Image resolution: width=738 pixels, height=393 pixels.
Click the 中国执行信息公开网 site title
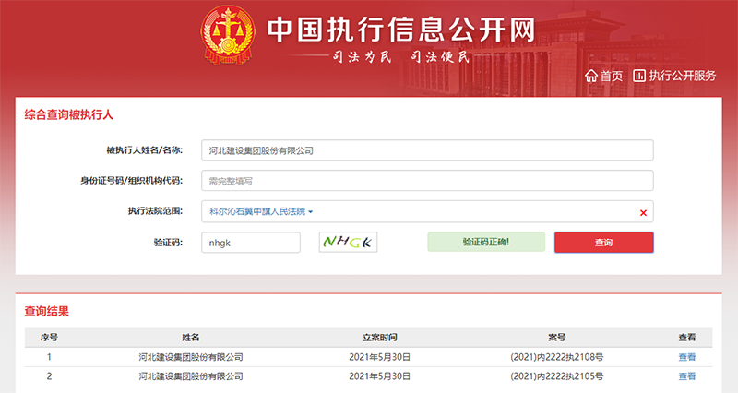401,29
